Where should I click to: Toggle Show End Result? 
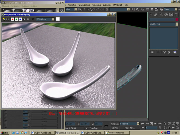(x=158, y=52)
